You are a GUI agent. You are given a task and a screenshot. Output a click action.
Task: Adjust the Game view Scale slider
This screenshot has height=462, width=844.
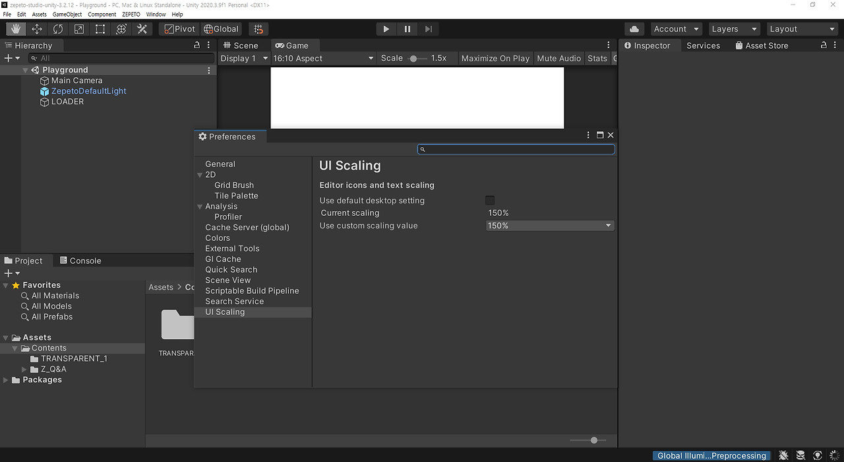414,58
